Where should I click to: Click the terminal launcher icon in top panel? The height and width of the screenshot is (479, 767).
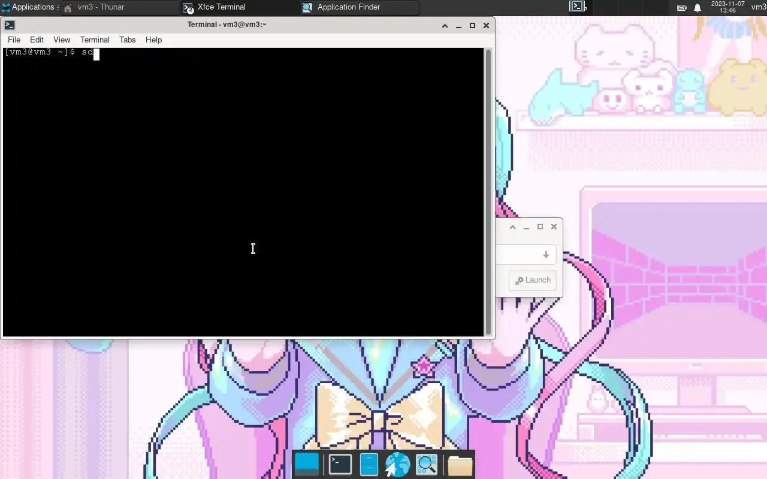click(577, 7)
